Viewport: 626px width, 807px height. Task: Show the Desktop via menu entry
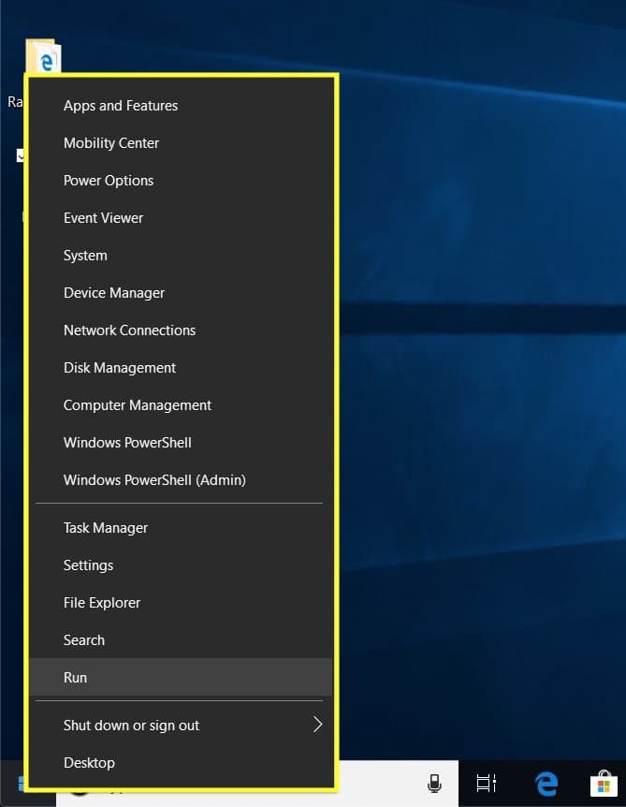point(181,763)
